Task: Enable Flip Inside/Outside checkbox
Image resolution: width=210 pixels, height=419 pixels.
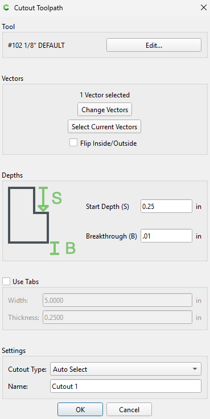Action: tap(73, 142)
